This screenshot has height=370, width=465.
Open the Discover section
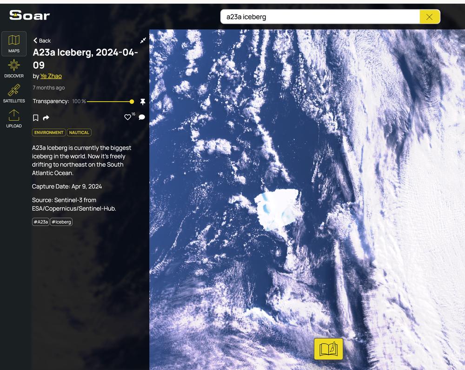pyautogui.click(x=14, y=69)
